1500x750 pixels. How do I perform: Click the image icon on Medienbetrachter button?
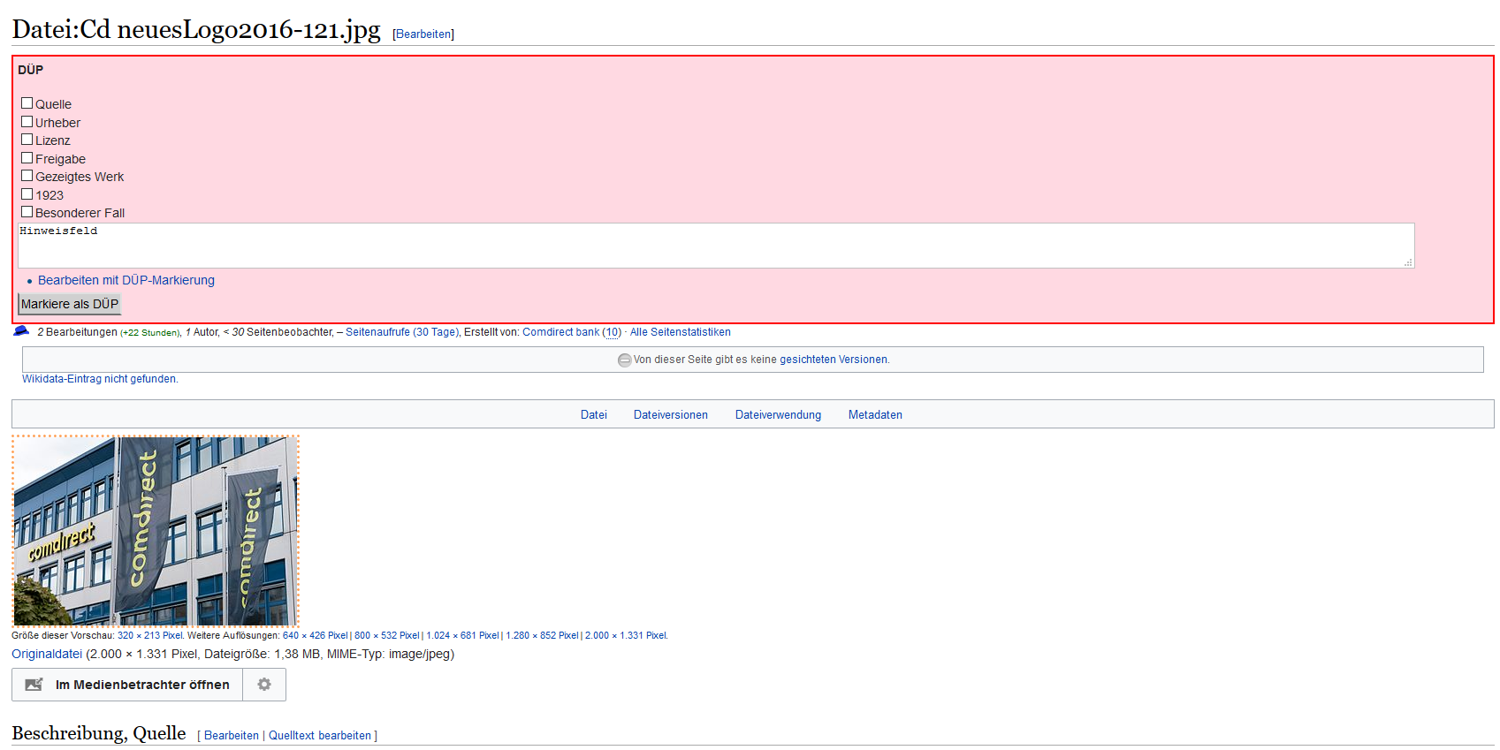click(x=34, y=685)
